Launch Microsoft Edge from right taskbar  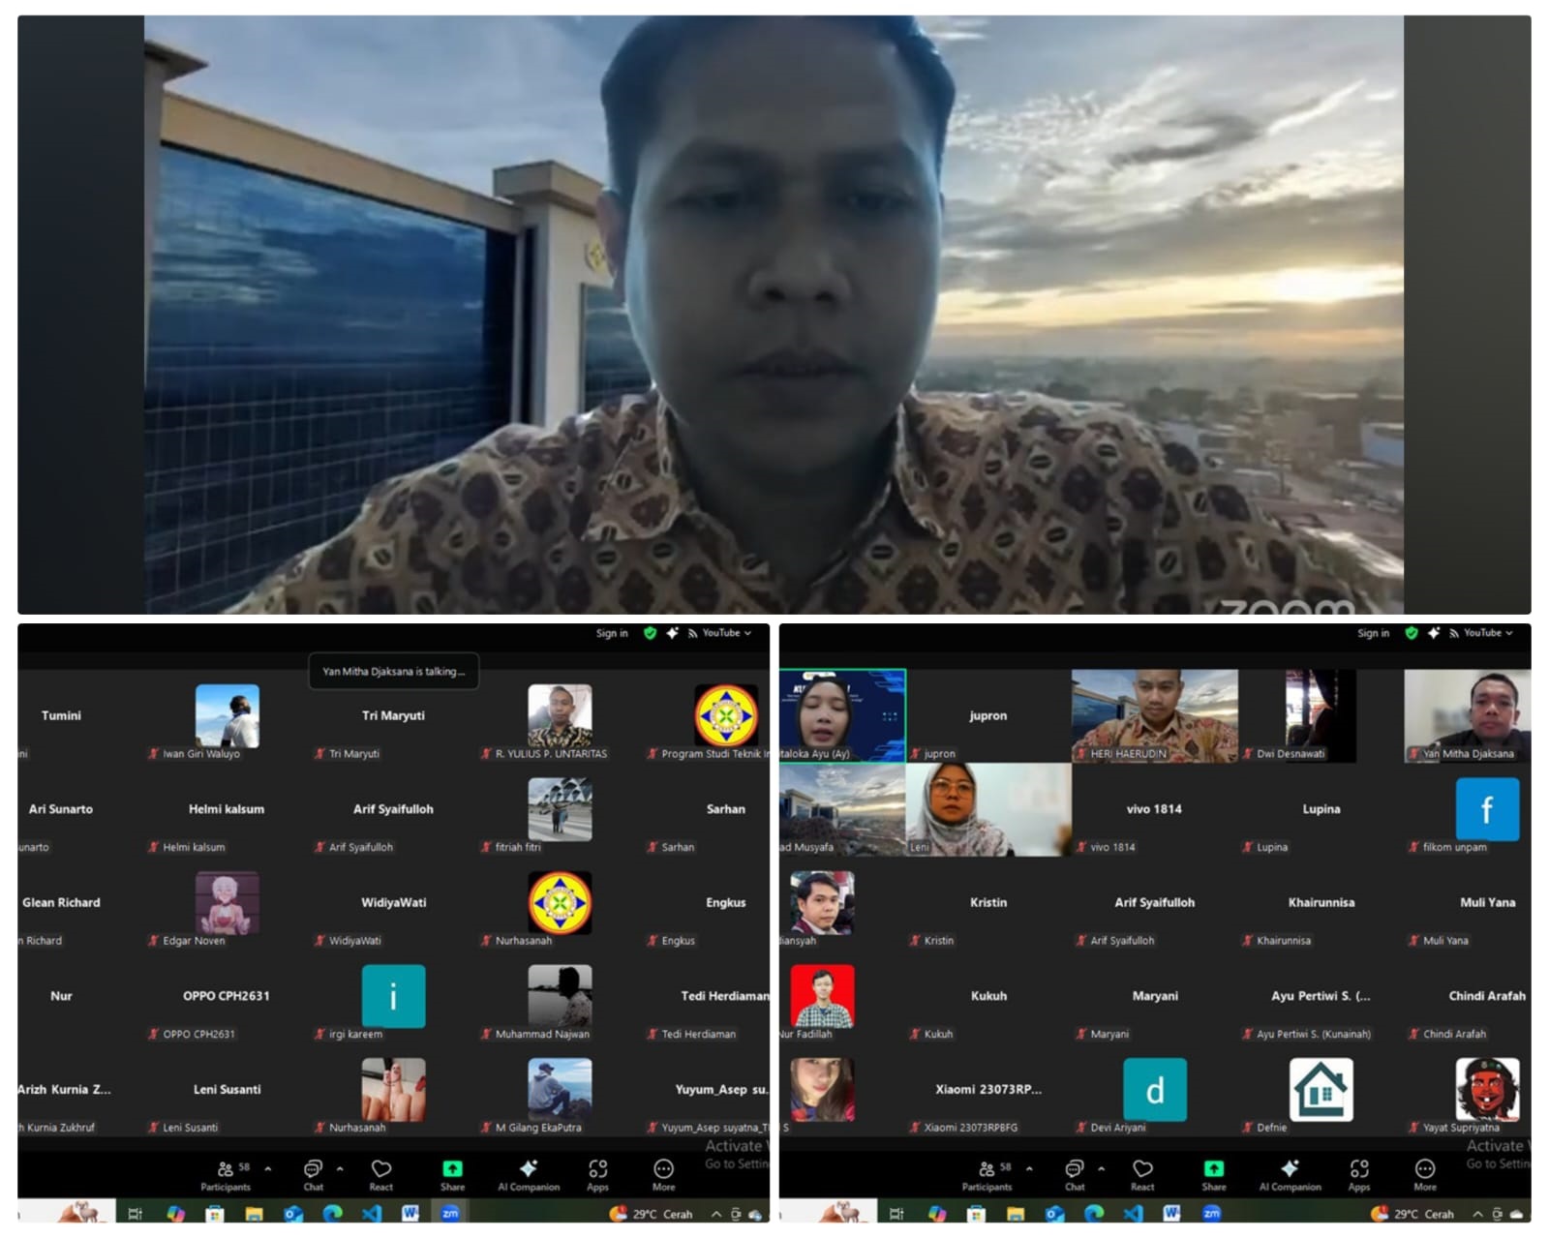(x=1094, y=1213)
